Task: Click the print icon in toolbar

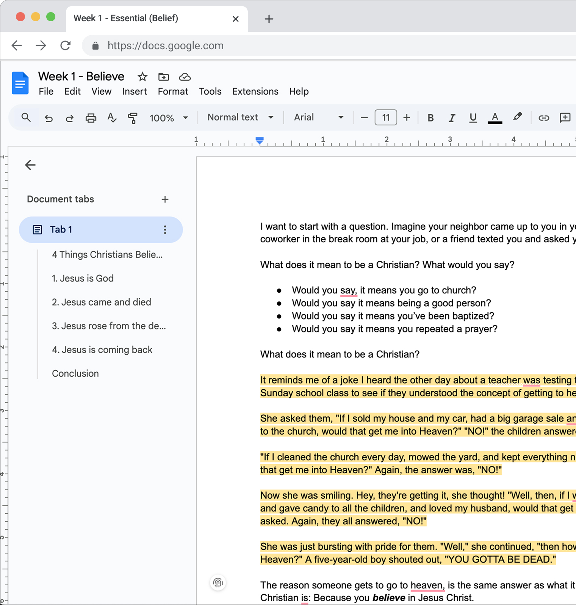Action: (x=91, y=118)
